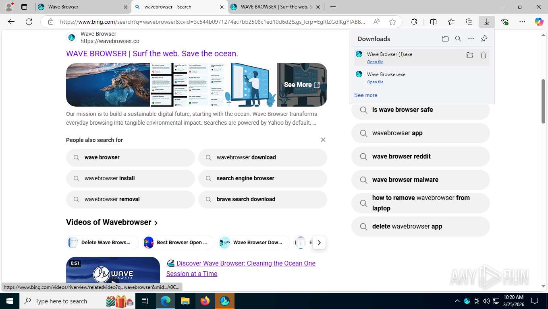
Task: Select Delete Wave Brows... video chip
Action: click(102, 243)
